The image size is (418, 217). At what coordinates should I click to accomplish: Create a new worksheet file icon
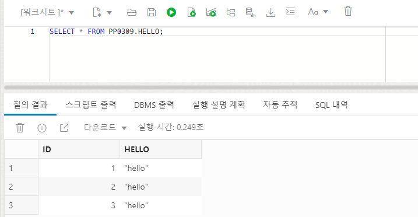[97, 12]
